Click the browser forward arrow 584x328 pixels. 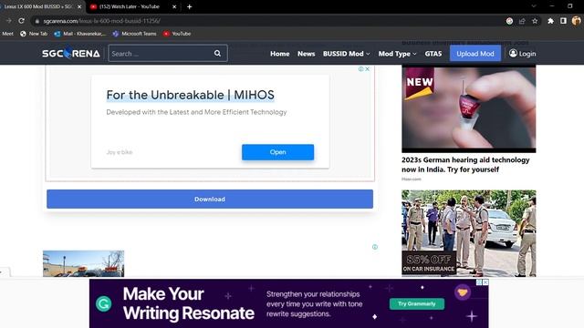[x=8, y=21]
